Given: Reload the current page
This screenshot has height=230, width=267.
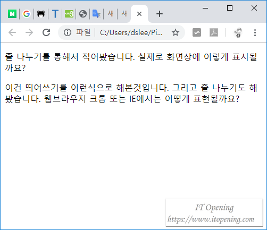Looking at the screenshot, I should [x=46, y=32].
